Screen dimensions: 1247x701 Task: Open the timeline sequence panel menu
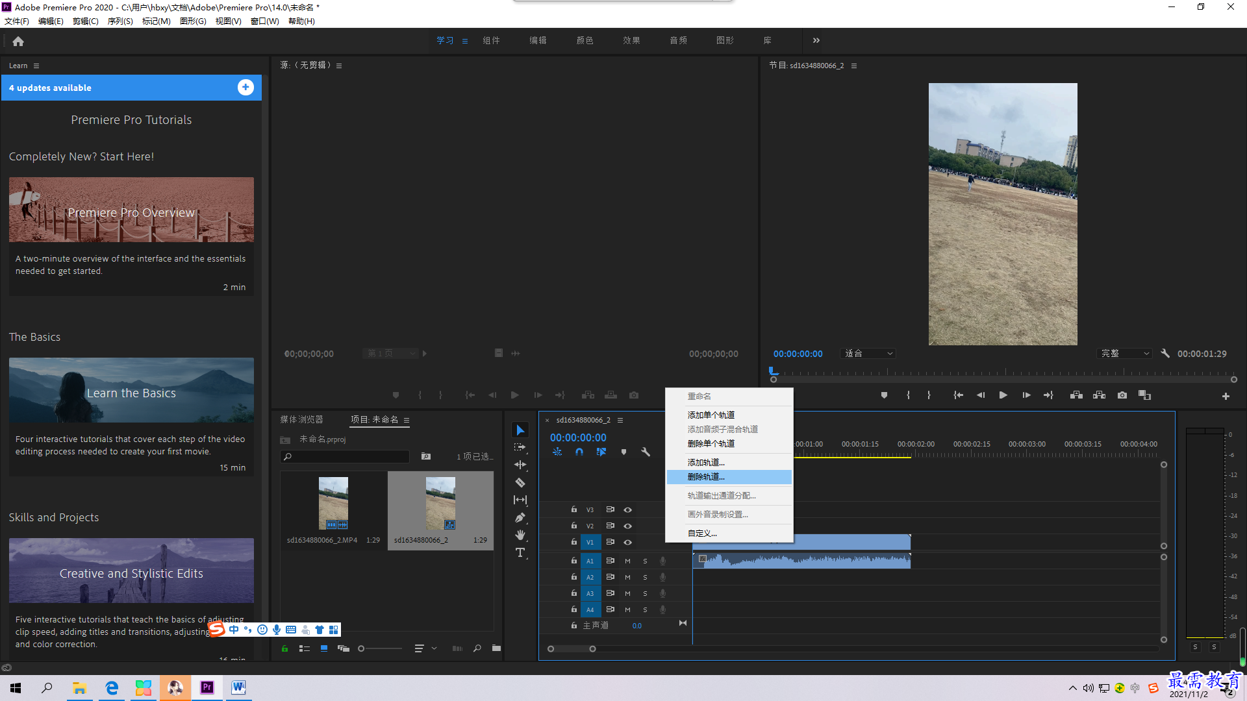(620, 420)
